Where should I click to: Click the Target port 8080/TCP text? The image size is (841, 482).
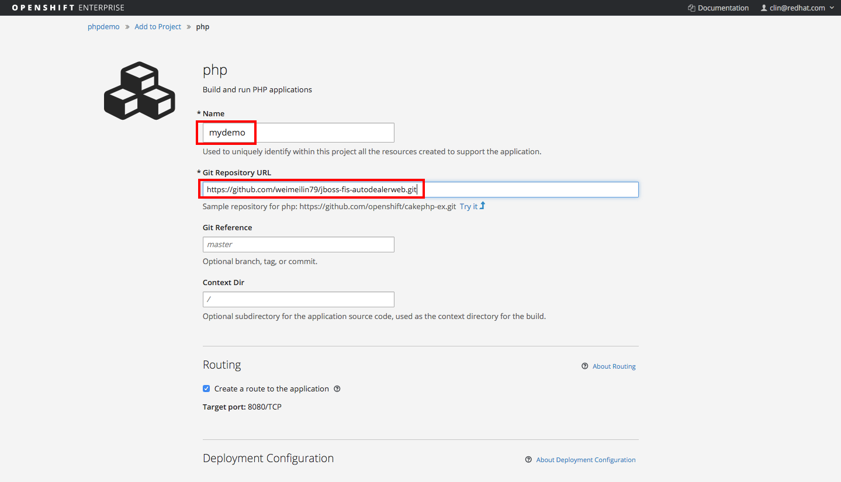[242, 407]
